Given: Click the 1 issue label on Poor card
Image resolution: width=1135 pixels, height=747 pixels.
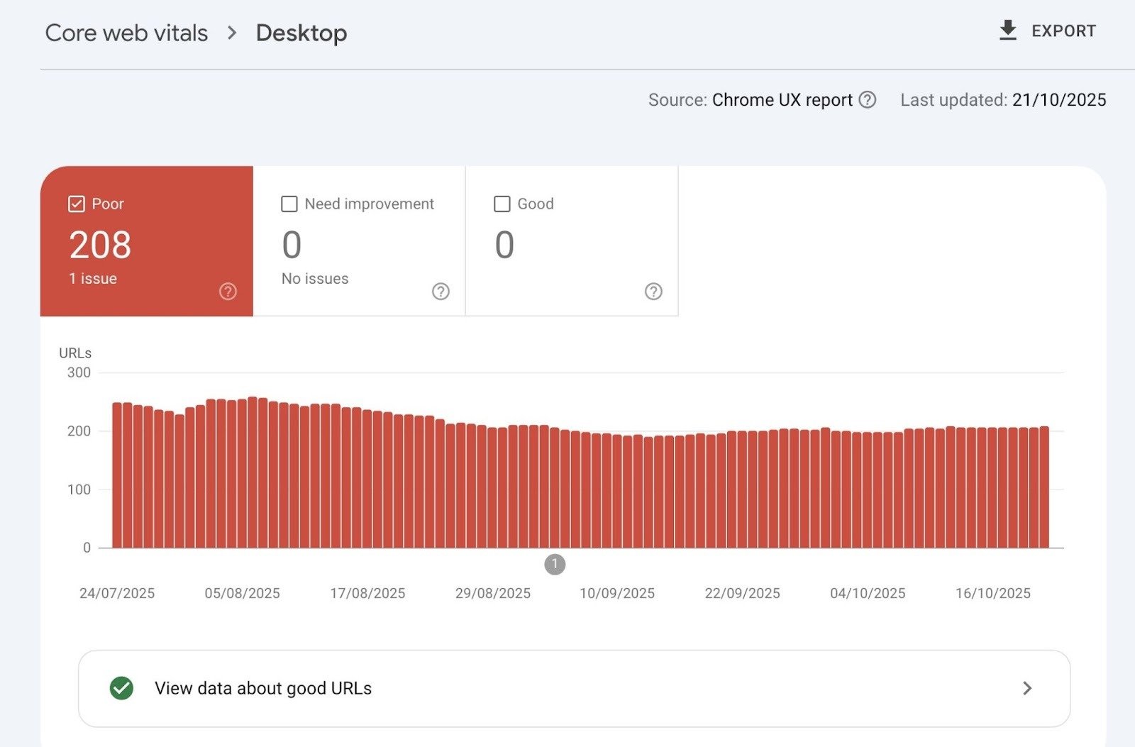Looking at the screenshot, I should click(x=92, y=278).
